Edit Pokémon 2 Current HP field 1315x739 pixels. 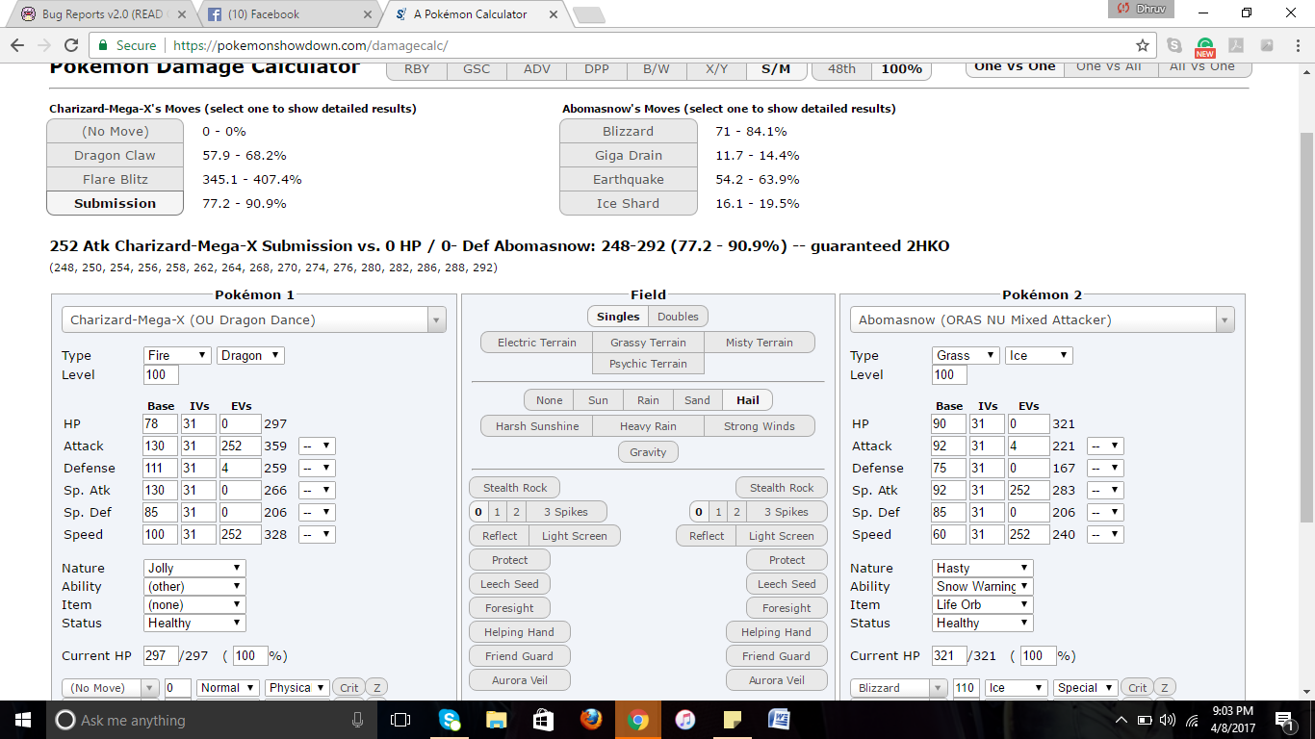[x=949, y=655]
